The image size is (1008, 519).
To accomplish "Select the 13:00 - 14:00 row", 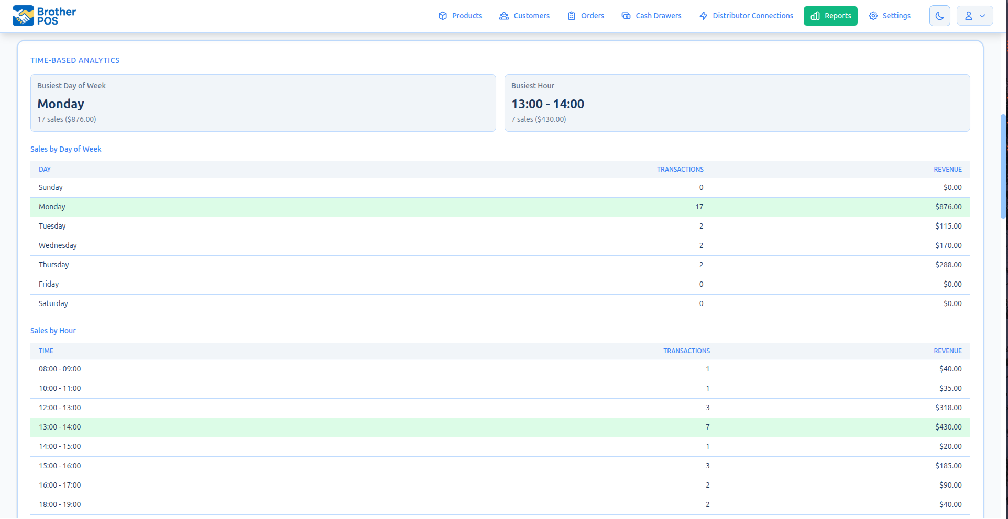I will [498, 427].
